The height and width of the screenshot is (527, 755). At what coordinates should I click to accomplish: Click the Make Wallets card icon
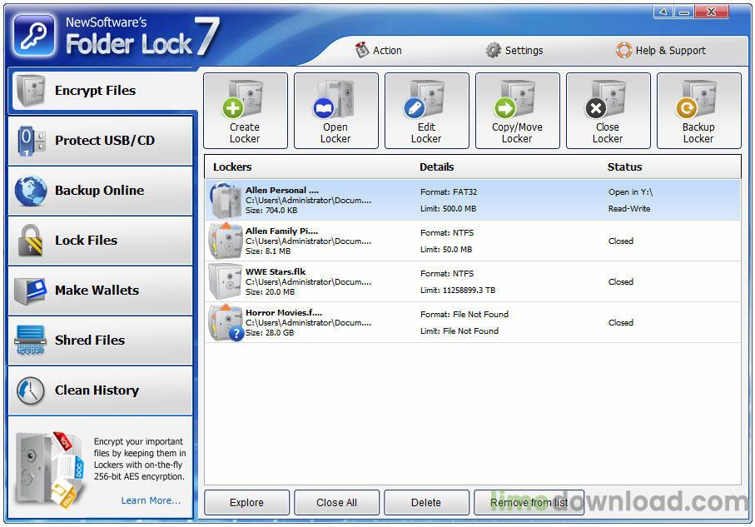(30, 291)
